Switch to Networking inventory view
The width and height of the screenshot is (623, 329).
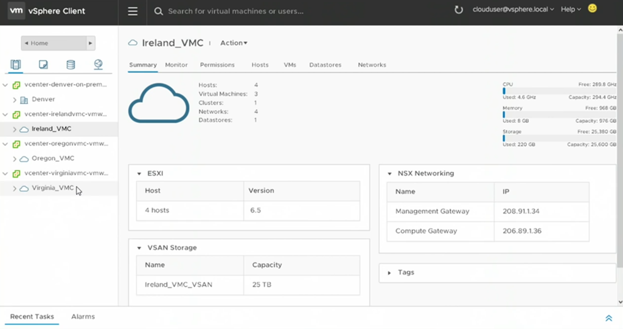[x=98, y=64]
